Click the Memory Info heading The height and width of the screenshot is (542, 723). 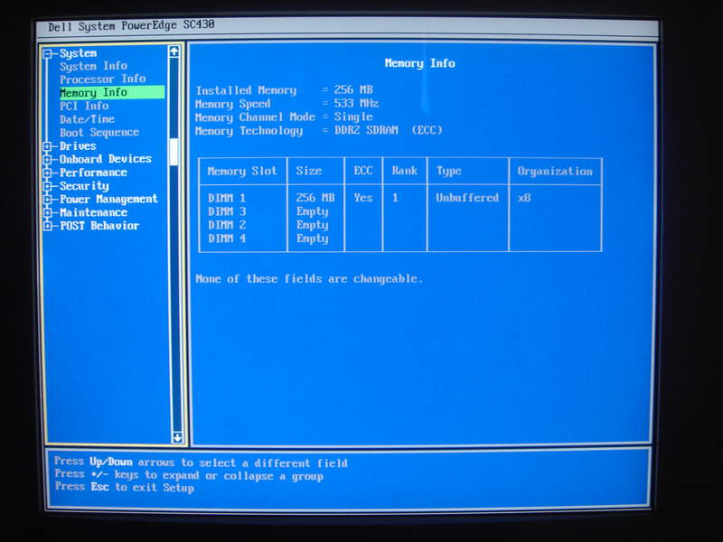point(419,63)
